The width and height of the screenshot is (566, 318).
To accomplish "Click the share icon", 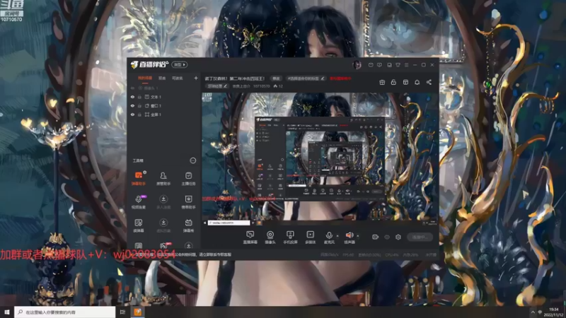I will [429, 82].
